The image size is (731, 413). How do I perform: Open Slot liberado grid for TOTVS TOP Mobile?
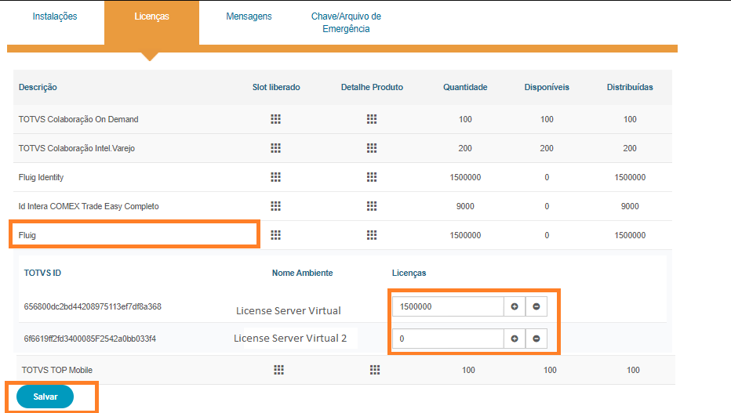pos(278,370)
